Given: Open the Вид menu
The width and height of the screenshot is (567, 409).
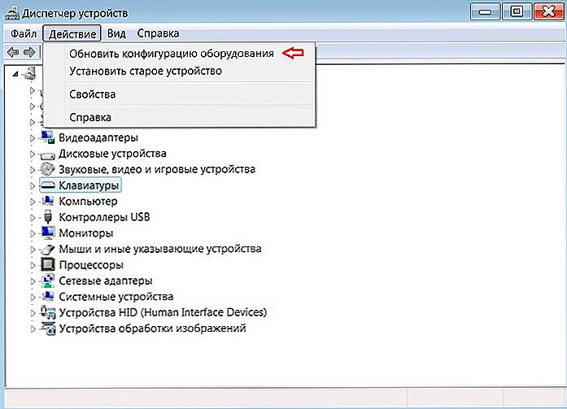Looking at the screenshot, I should pos(116,33).
